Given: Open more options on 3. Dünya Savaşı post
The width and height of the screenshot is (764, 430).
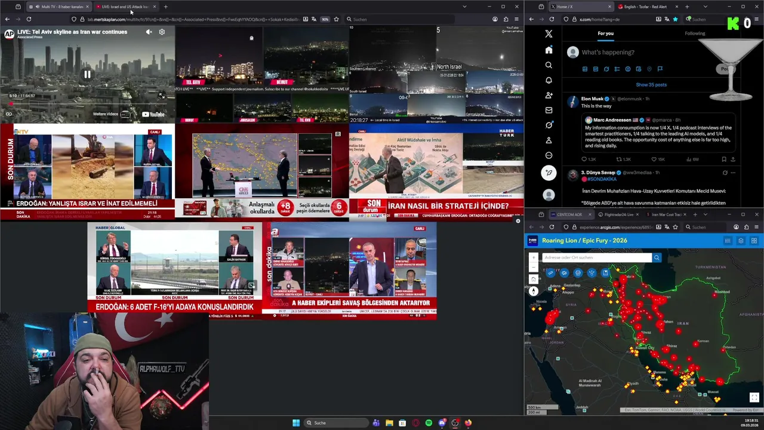Looking at the screenshot, I should click(733, 173).
